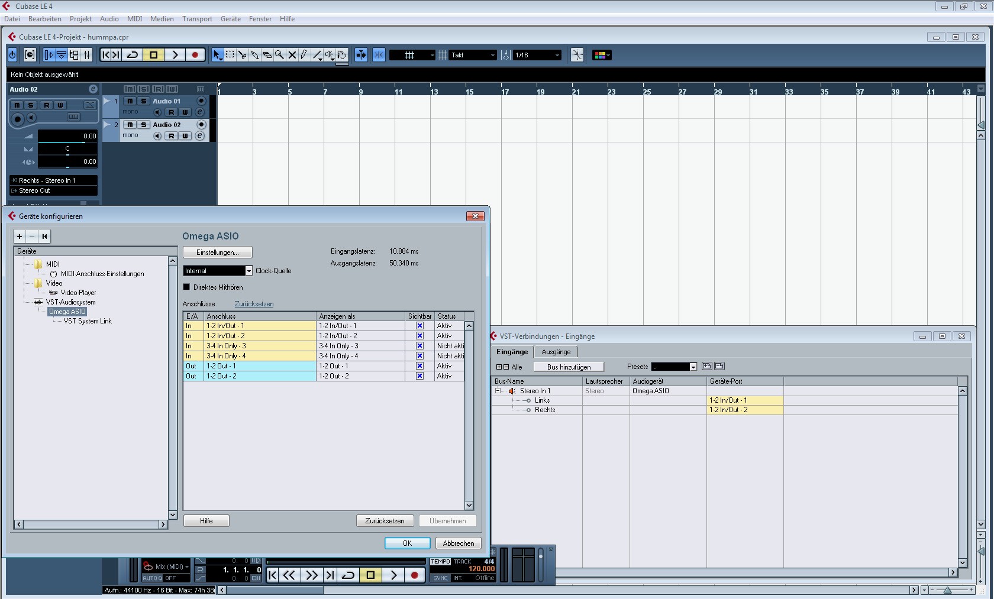Collapse the Stereo In 1 bus
The width and height of the screenshot is (994, 599).
498,391
